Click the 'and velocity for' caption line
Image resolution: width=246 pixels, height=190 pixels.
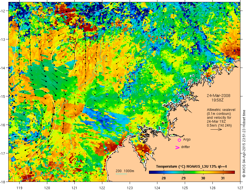tap(219, 118)
